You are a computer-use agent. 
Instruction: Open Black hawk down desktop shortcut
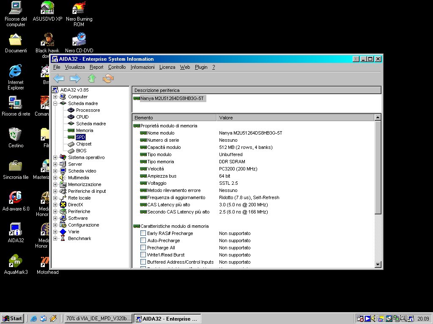click(x=47, y=46)
